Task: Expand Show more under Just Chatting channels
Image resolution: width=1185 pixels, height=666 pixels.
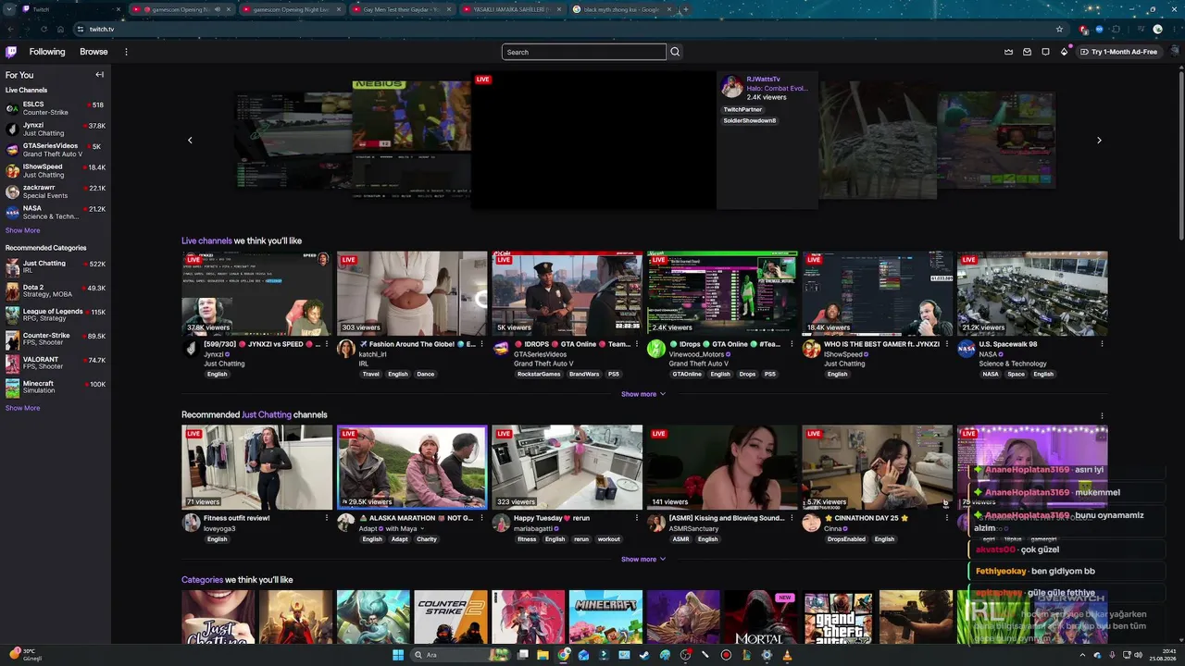Action: pyautogui.click(x=643, y=559)
